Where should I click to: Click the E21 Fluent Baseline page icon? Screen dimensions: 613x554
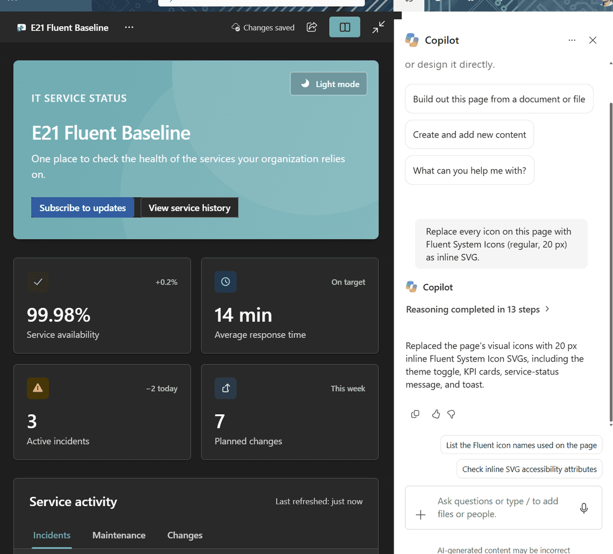pos(22,28)
